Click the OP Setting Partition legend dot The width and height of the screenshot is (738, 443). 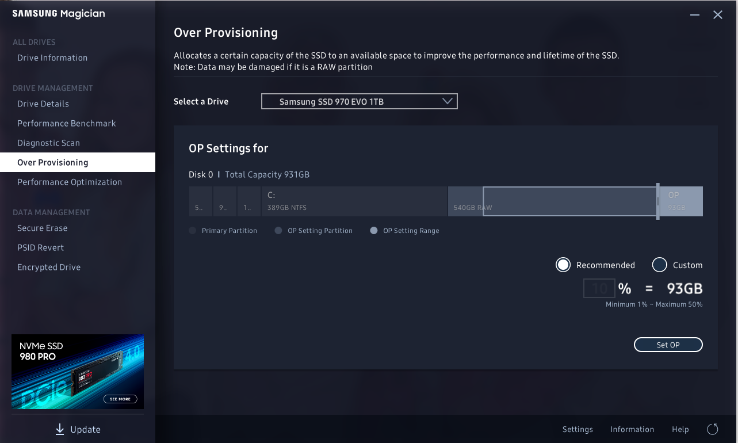coord(278,230)
